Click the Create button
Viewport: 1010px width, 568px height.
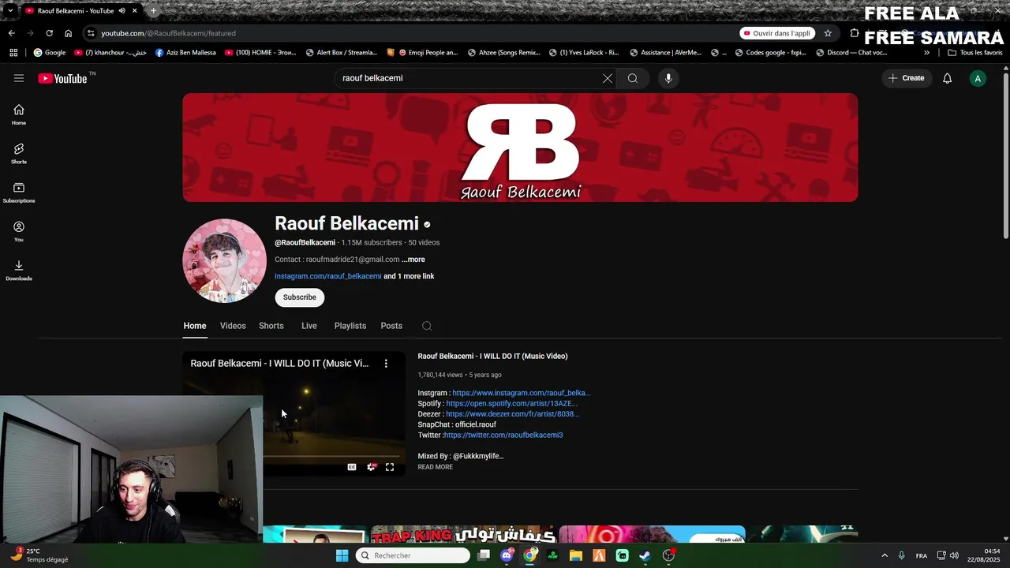906,78
